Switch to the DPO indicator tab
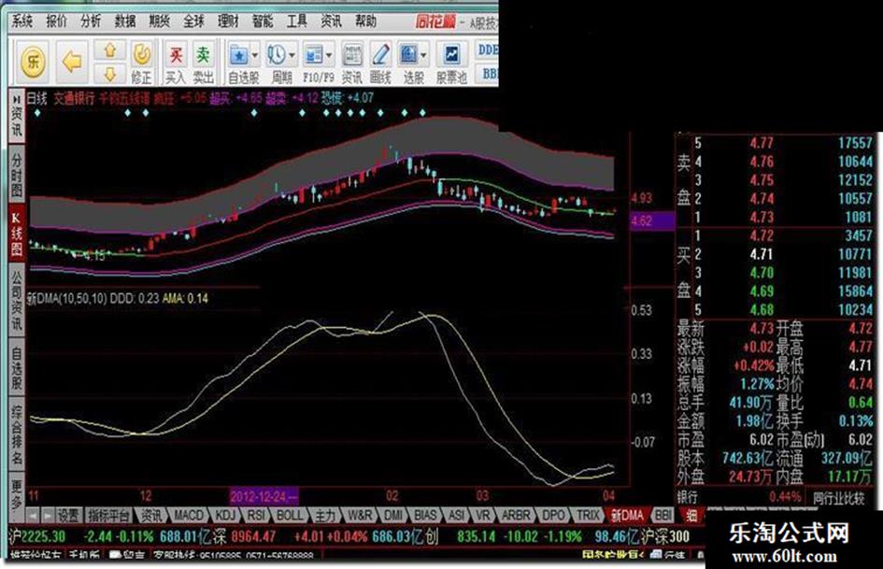Screen dimensions: 883x569 coord(553,515)
